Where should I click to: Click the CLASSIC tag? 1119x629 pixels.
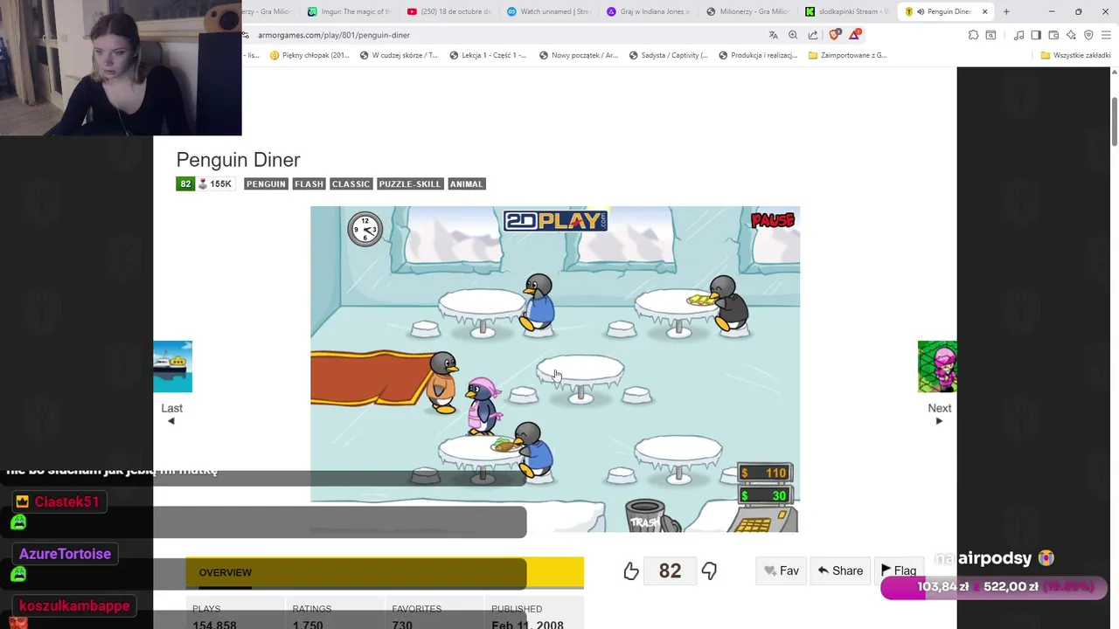coord(351,183)
